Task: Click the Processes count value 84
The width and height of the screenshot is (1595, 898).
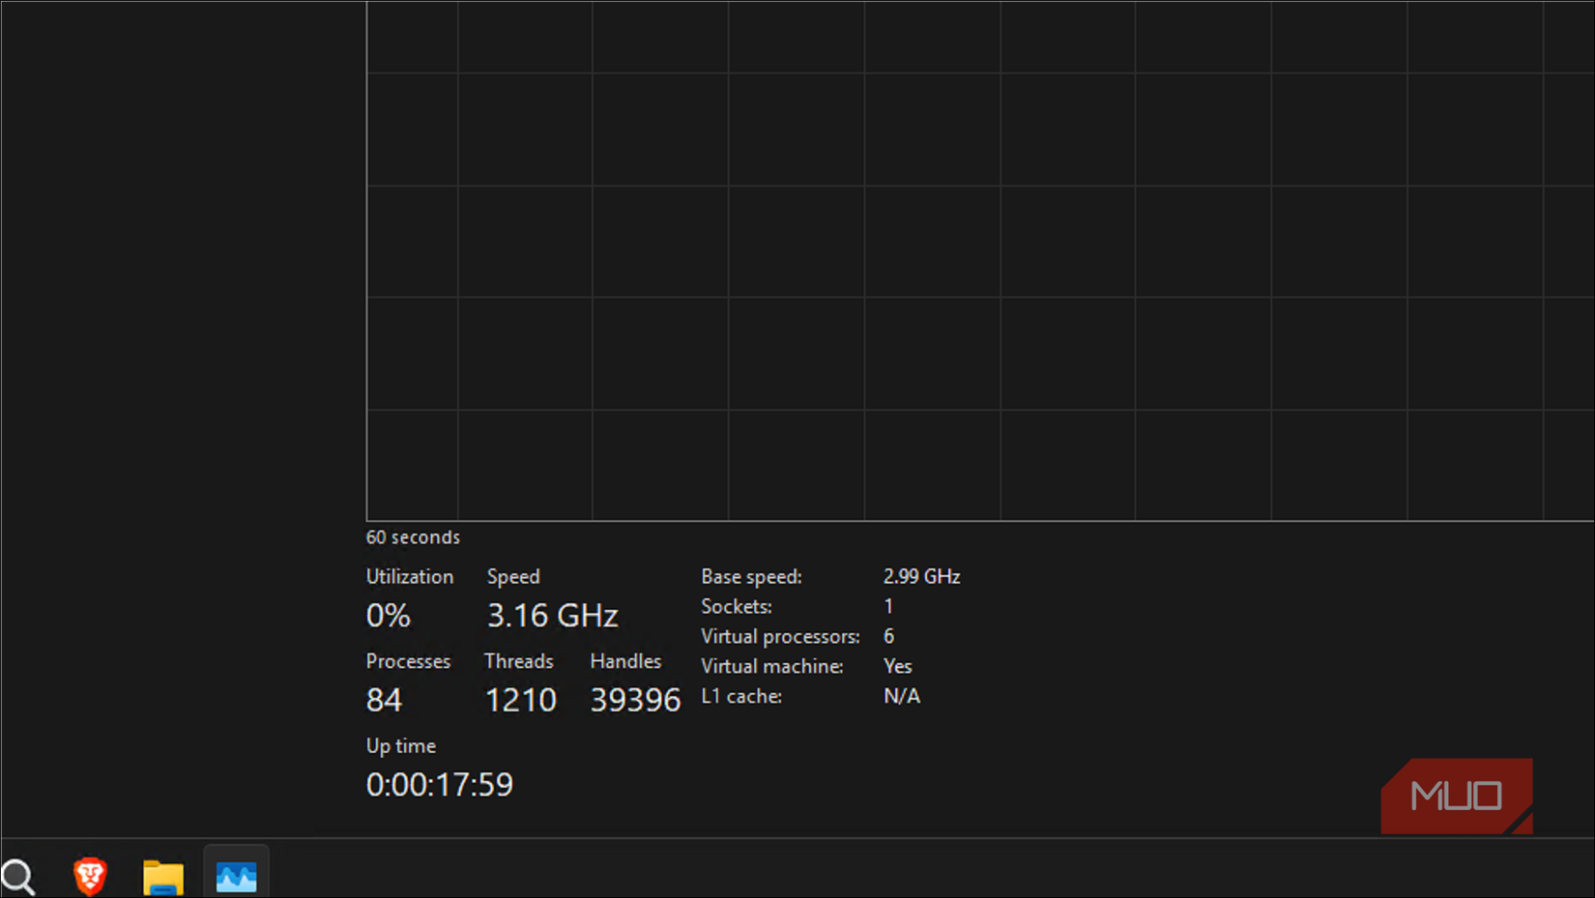Action: (383, 700)
